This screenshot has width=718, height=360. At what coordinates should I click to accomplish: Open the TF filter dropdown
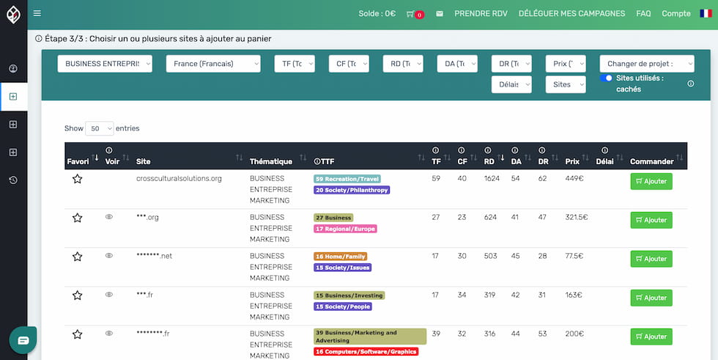coord(295,64)
